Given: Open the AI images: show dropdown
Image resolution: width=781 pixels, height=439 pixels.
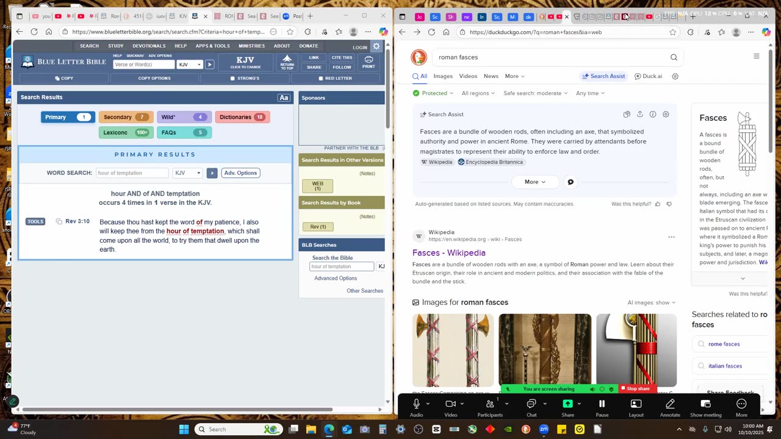Looking at the screenshot, I should tap(652, 302).
